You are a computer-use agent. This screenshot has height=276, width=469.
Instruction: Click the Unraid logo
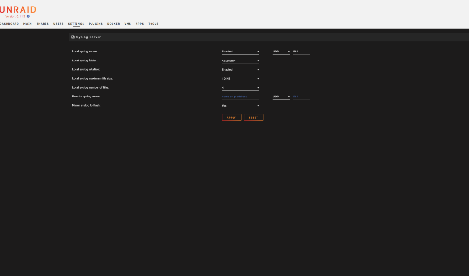tap(18, 9)
